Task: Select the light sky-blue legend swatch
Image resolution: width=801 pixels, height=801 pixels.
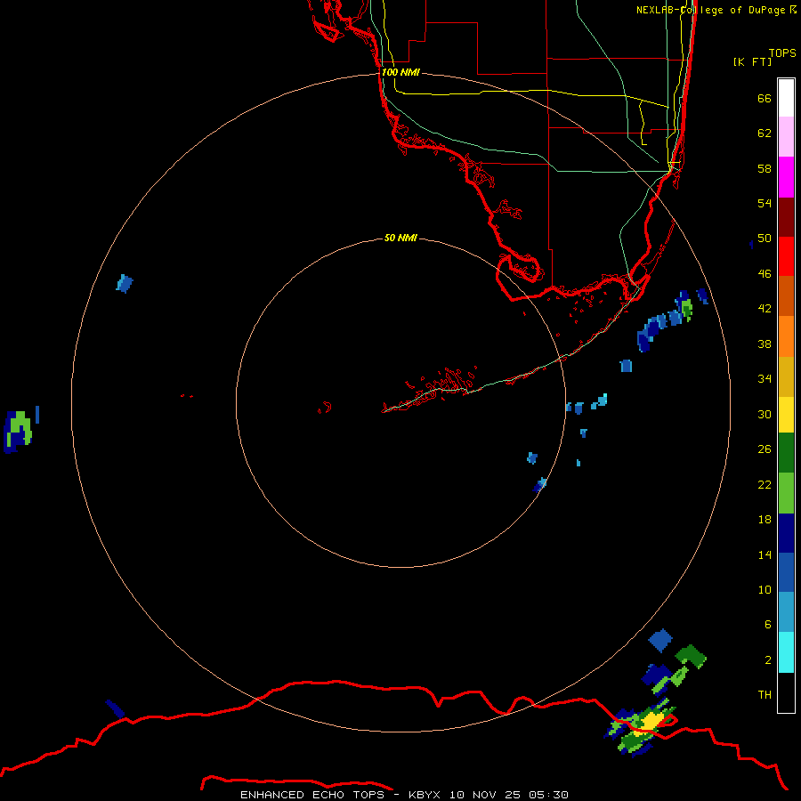Action: point(786,612)
